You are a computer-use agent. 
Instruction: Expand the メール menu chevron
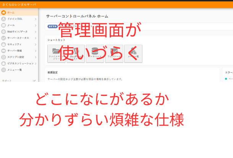coord(36,26)
